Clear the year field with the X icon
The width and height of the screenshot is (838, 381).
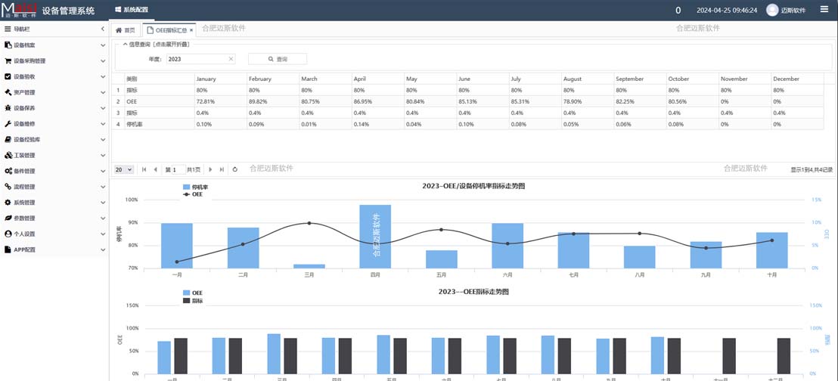pyautogui.click(x=231, y=59)
